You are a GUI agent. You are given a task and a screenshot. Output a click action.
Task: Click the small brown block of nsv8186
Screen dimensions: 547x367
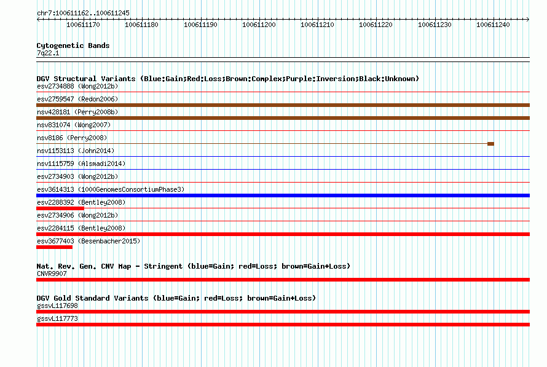click(x=490, y=144)
